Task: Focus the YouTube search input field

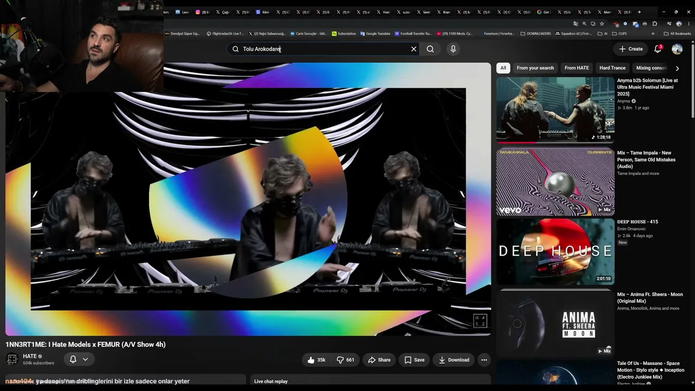Action: pos(324,49)
